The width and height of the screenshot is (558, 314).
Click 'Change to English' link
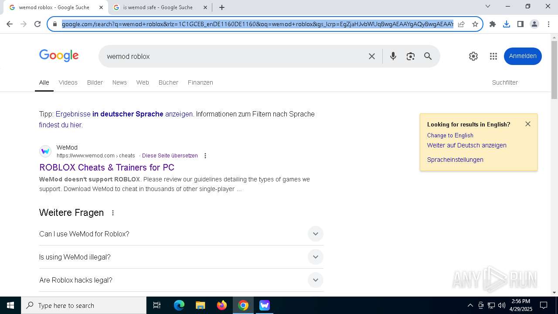click(x=450, y=135)
